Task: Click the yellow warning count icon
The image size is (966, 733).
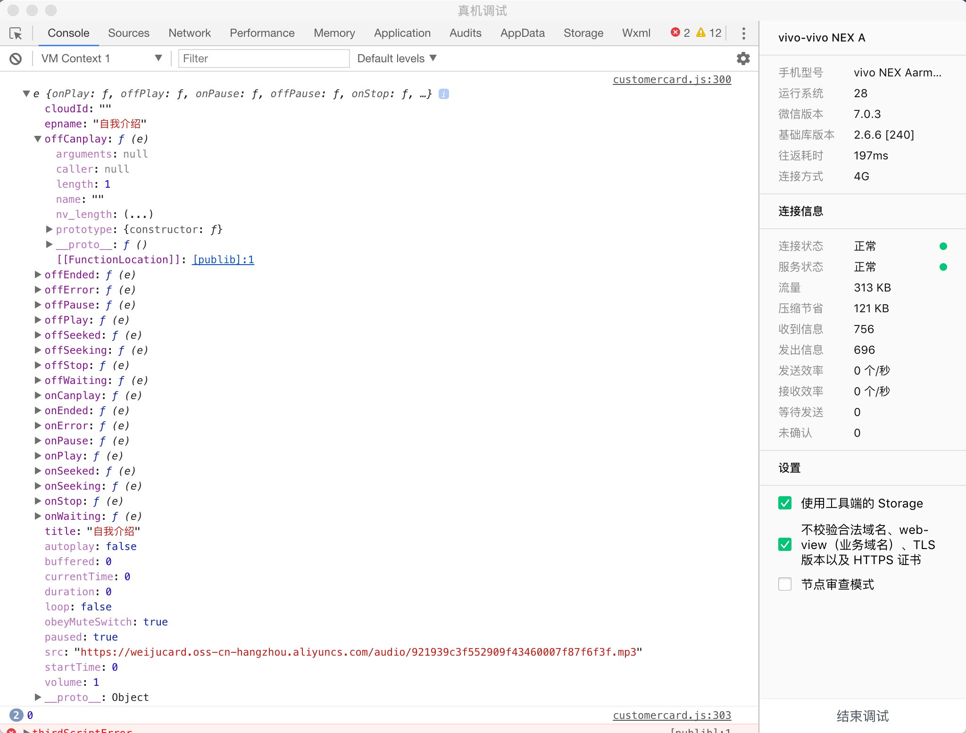Action: pyautogui.click(x=701, y=33)
